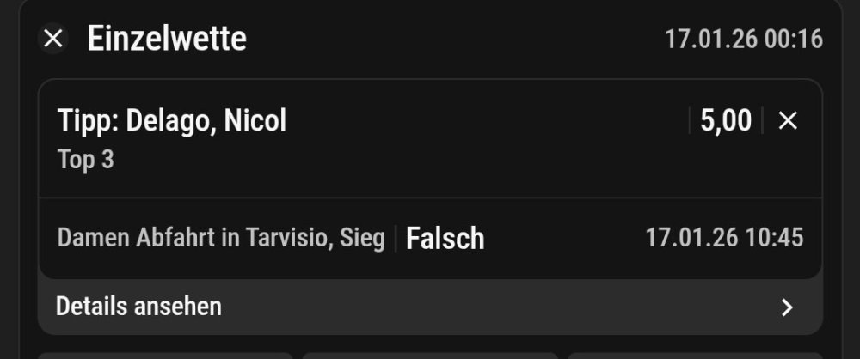Tap the word Tarvisio in event description
This screenshot has width=860, height=359.
[288, 238]
